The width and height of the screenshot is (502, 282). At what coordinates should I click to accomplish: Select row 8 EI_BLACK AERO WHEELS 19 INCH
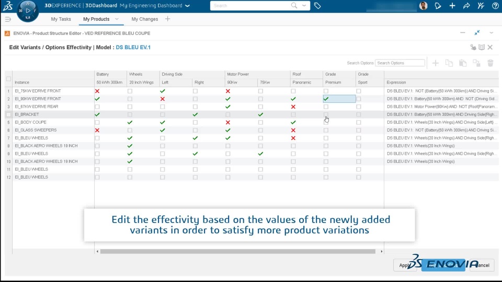tap(46, 146)
